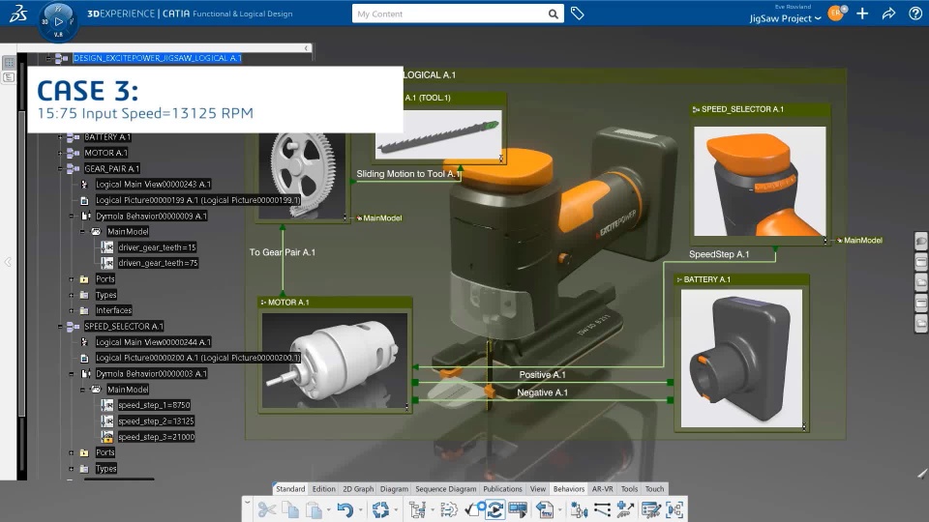The height and width of the screenshot is (522, 929).
Task: Click the play simulation film icon
Action: click(x=518, y=509)
